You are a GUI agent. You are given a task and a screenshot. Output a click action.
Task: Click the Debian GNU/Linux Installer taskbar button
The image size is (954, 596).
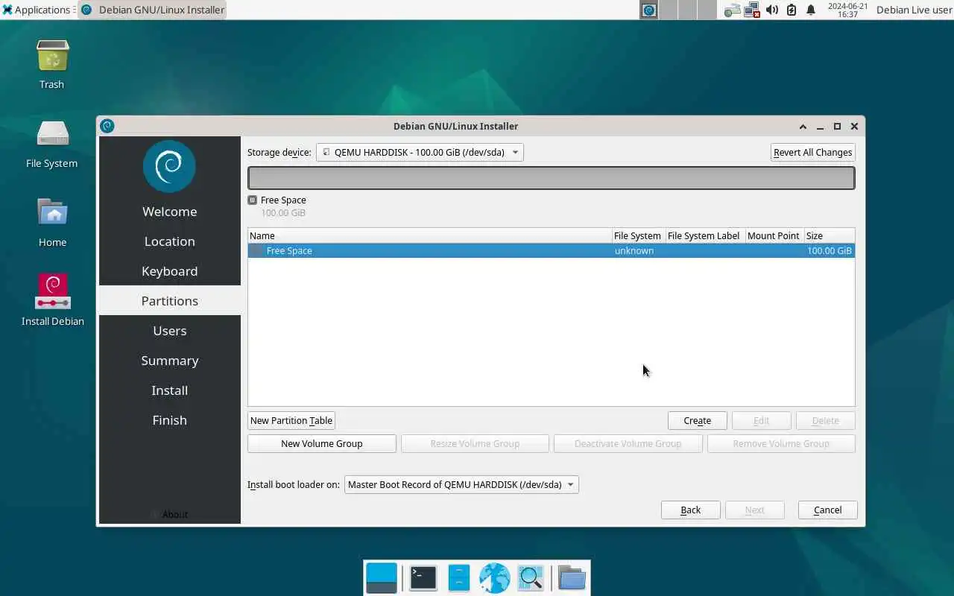[x=152, y=10]
